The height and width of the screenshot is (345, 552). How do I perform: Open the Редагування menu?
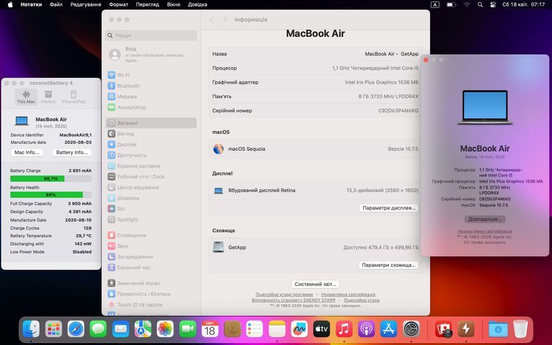(86, 4)
